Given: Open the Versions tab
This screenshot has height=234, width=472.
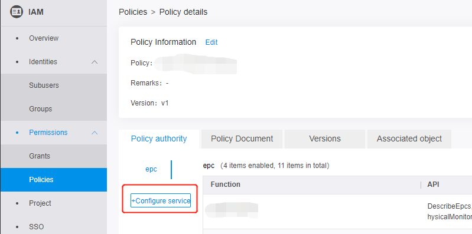Looking at the screenshot, I should click(x=325, y=139).
